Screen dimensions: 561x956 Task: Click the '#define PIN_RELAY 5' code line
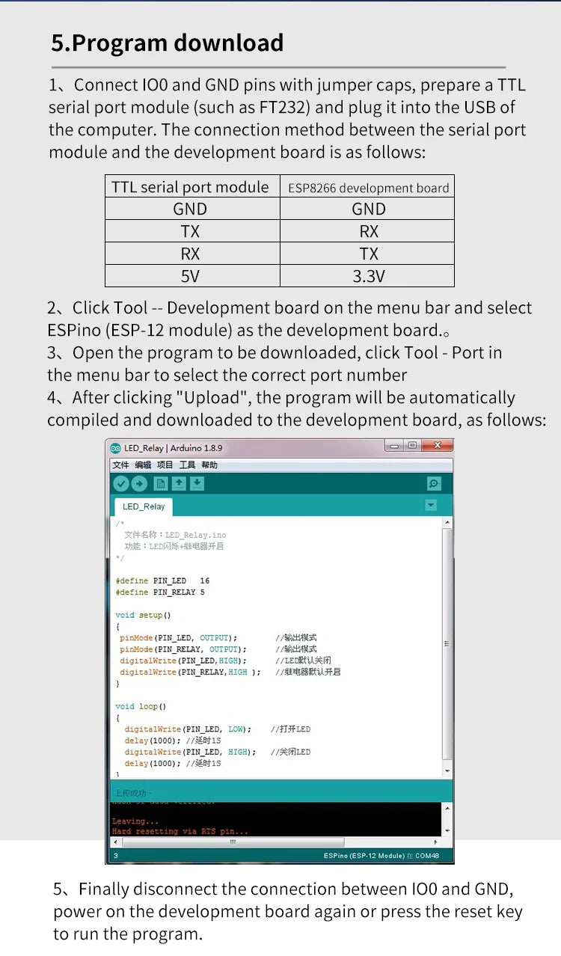[x=160, y=592]
